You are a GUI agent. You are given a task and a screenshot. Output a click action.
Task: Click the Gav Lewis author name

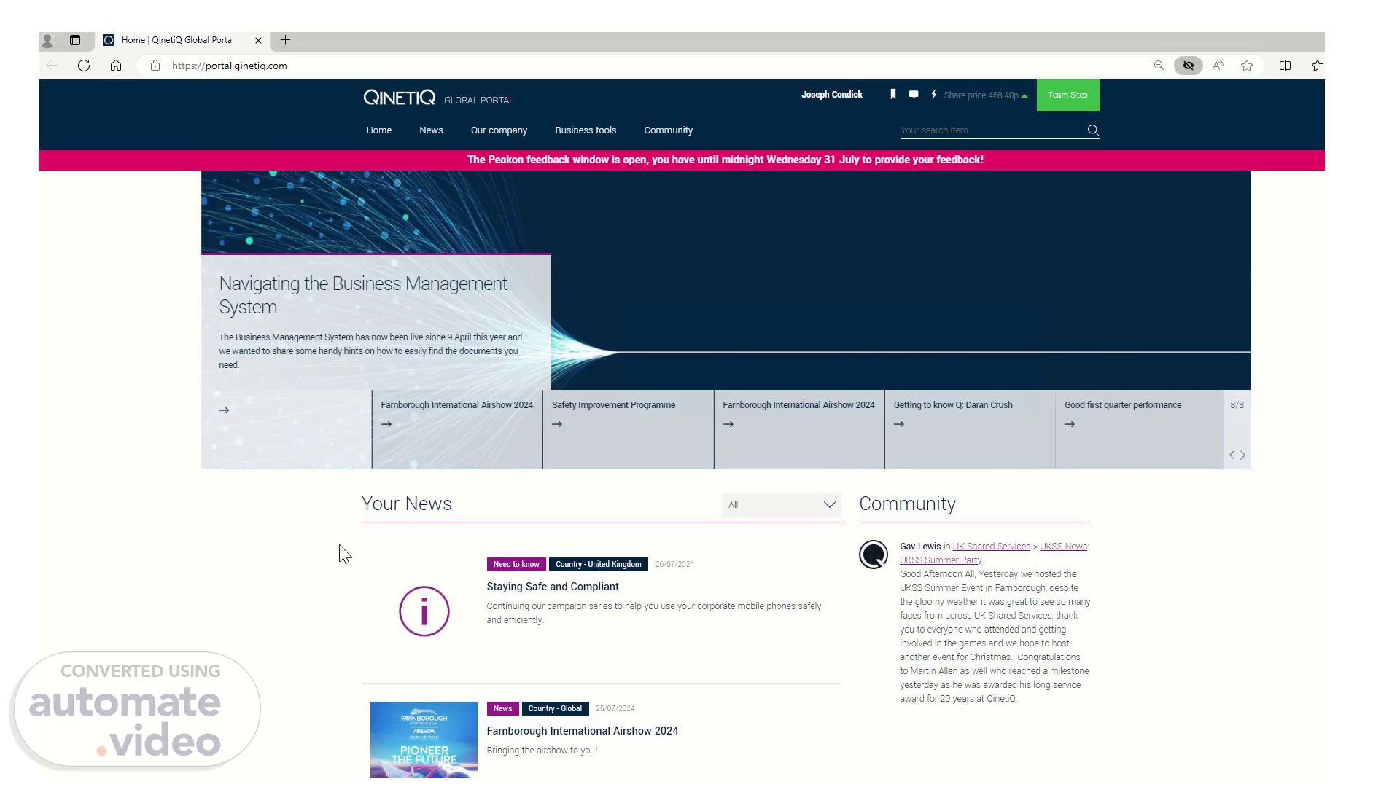point(920,547)
